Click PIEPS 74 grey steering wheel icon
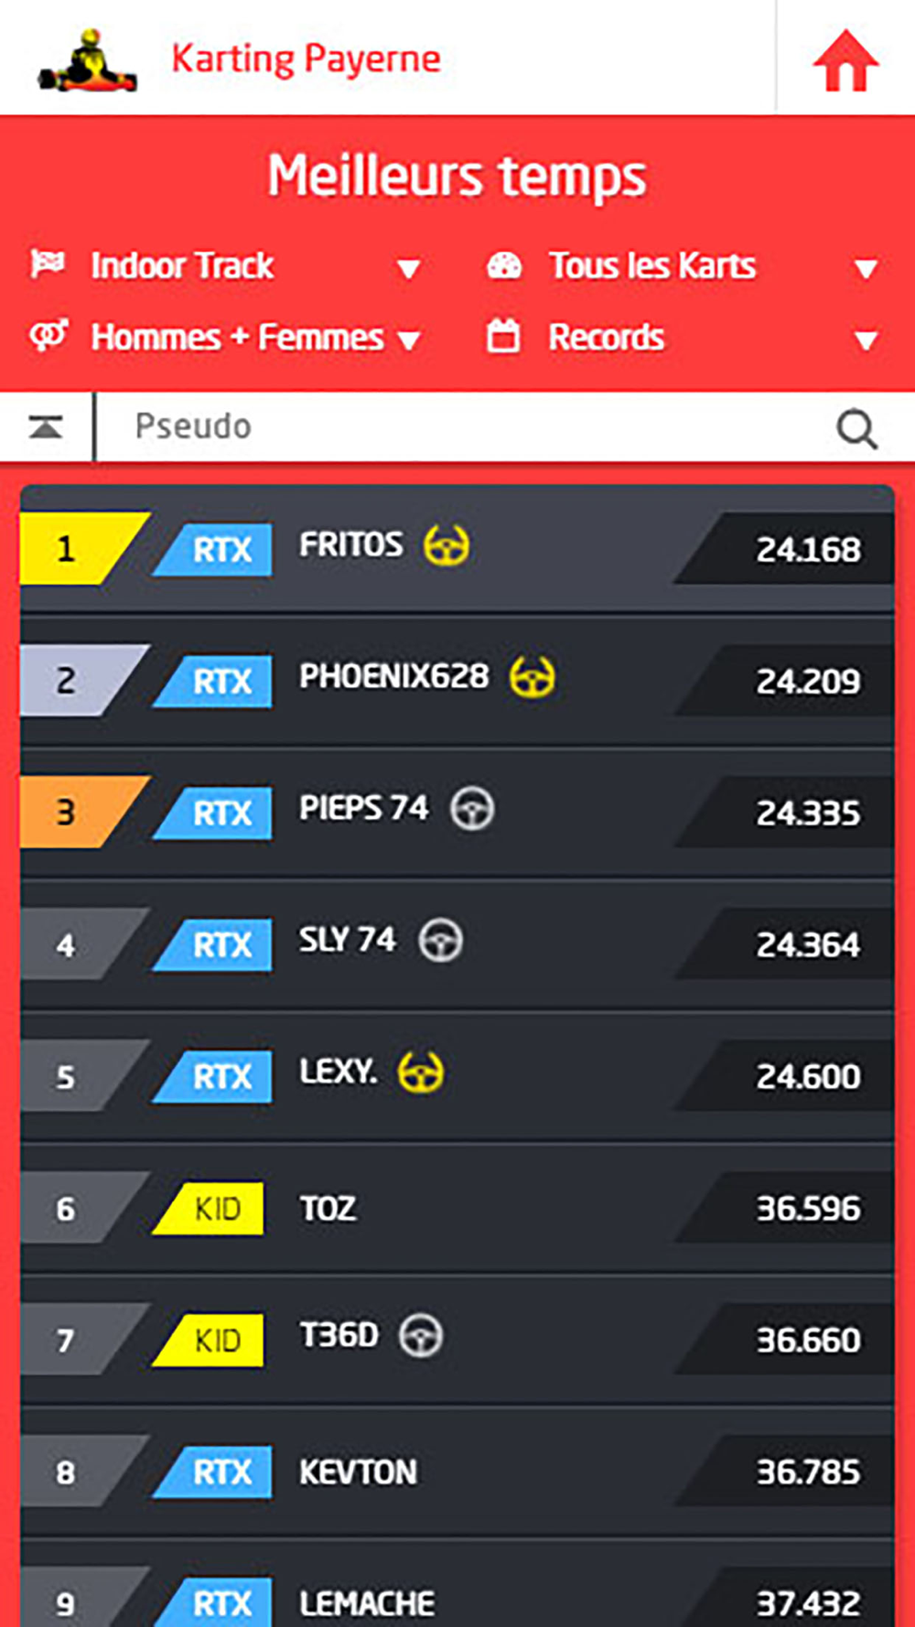 tap(472, 809)
